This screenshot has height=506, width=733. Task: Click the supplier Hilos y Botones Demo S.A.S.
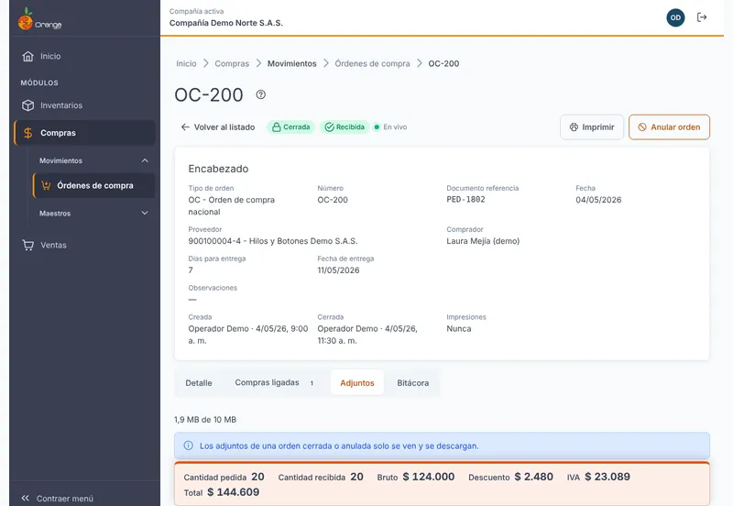[x=303, y=241]
